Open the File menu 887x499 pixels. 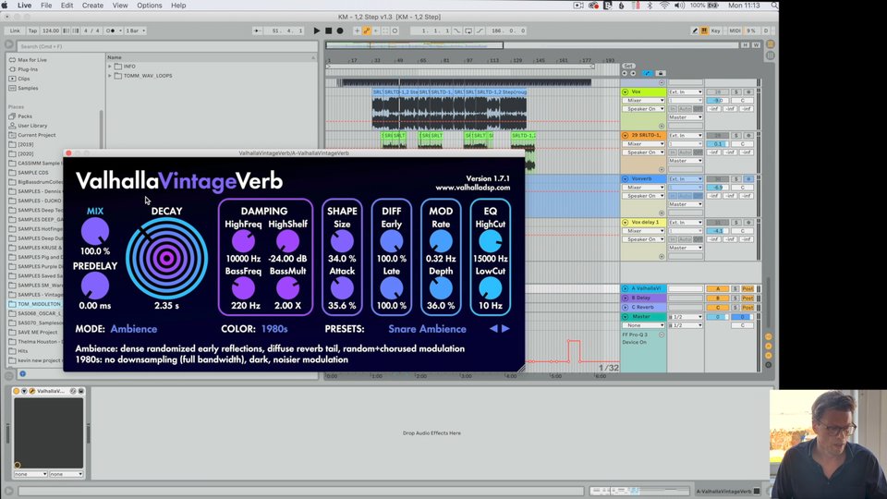pyautogui.click(x=46, y=6)
